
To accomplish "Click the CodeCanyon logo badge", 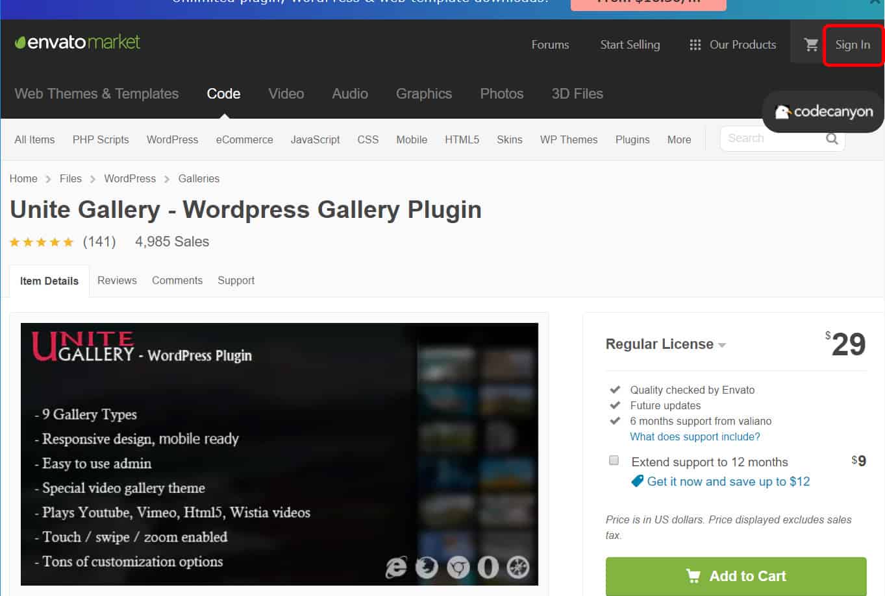I will click(823, 112).
